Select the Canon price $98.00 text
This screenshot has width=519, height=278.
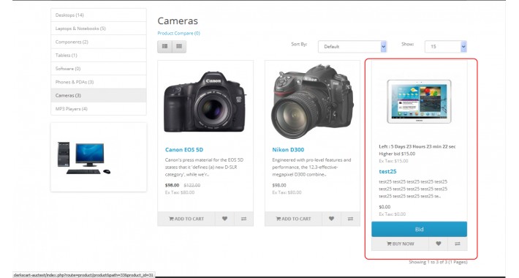click(x=172, y=185)
